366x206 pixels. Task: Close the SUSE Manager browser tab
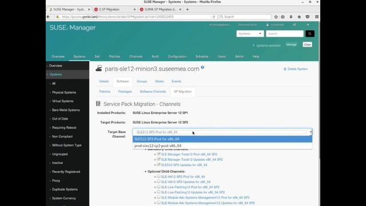[x=89, y=9]
